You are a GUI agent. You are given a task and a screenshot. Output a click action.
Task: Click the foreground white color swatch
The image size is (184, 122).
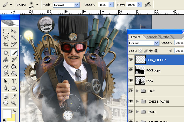(7, 113)
